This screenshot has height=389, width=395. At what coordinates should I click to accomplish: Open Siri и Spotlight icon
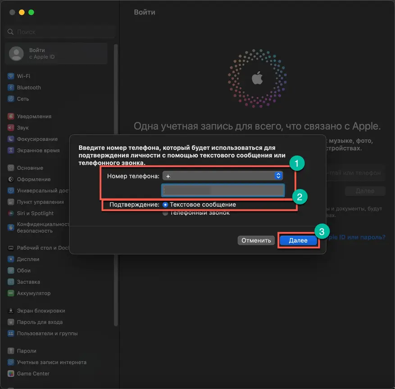(x=11, y=213)
